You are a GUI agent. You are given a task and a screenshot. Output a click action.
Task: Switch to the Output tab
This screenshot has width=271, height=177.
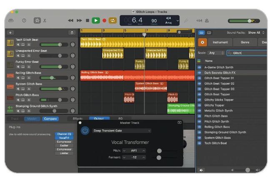point(99,119)
